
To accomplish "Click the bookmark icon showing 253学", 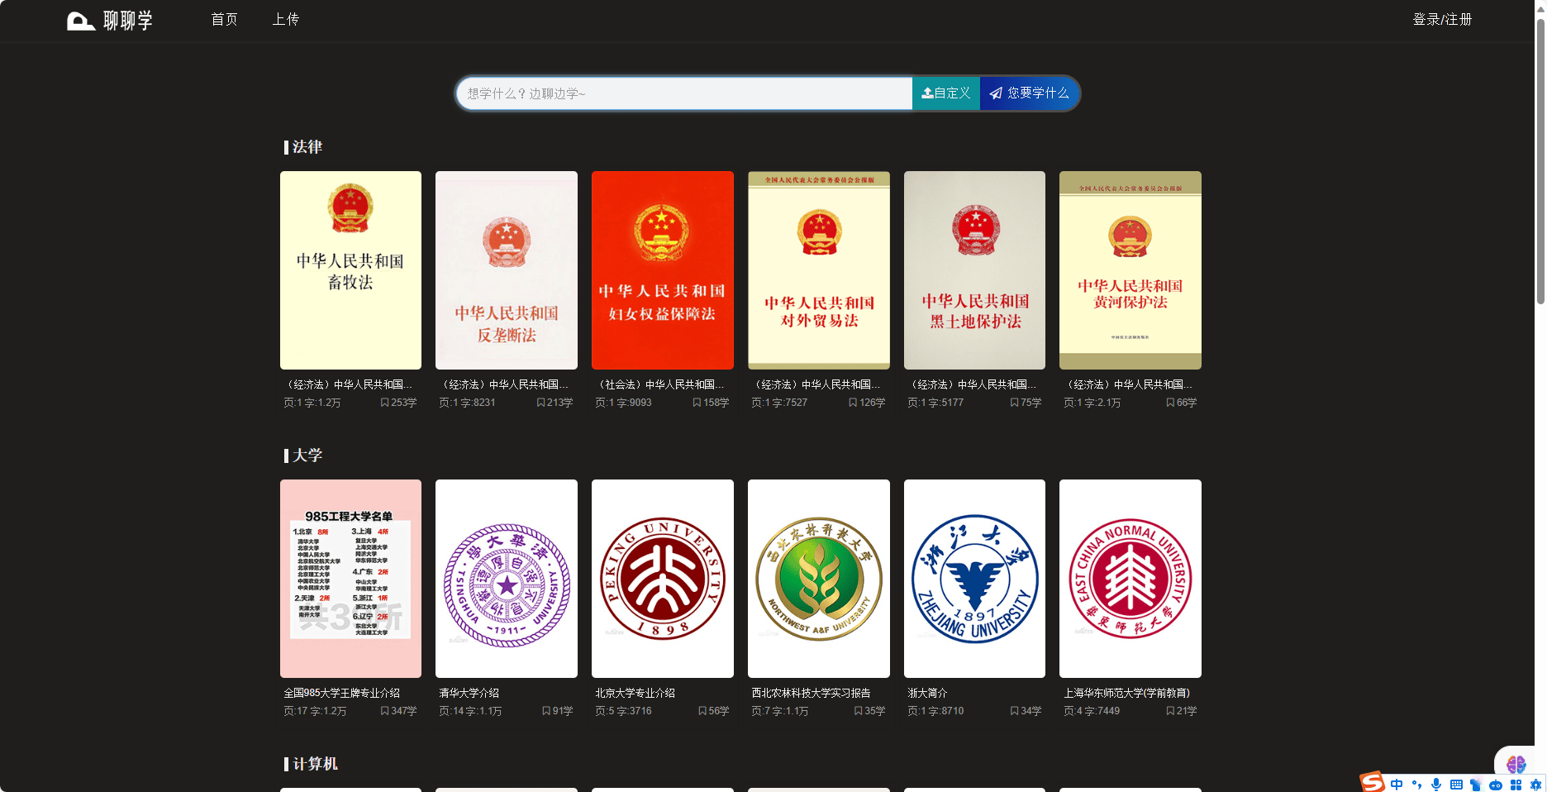I will pyautogui.click(x=384, y=402).
